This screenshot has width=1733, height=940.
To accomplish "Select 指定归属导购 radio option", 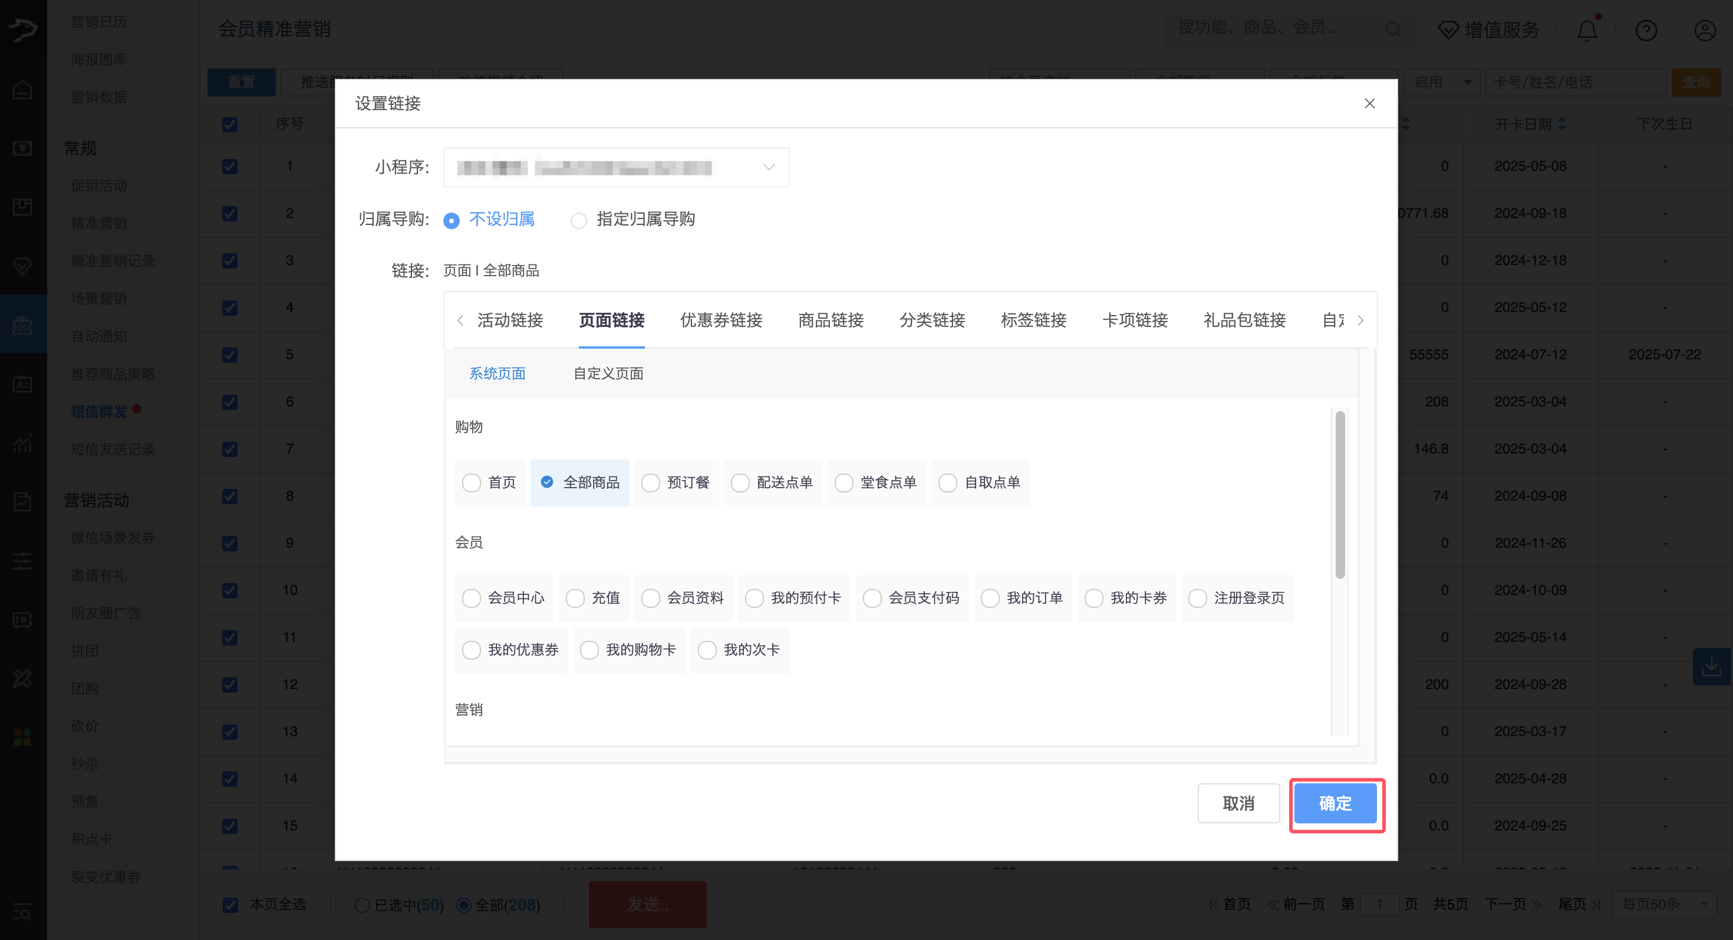I will coord(632,220).
